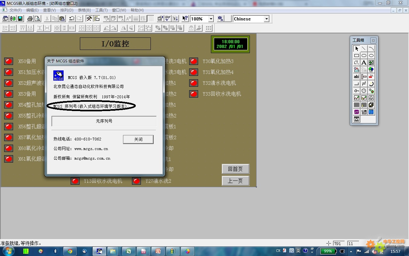
Task: Click the Y27清水洗2 label text
Action: click(158, 181)
